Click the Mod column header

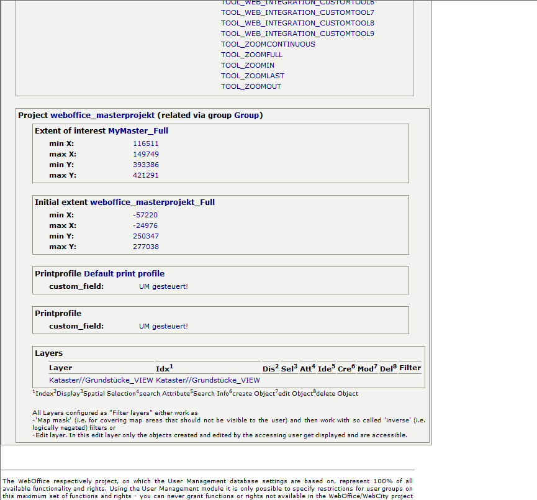point(367,368)
